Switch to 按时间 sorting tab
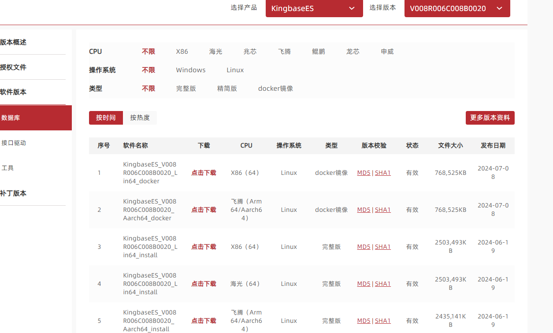The image size is (553, 333). tap(106, 118)
